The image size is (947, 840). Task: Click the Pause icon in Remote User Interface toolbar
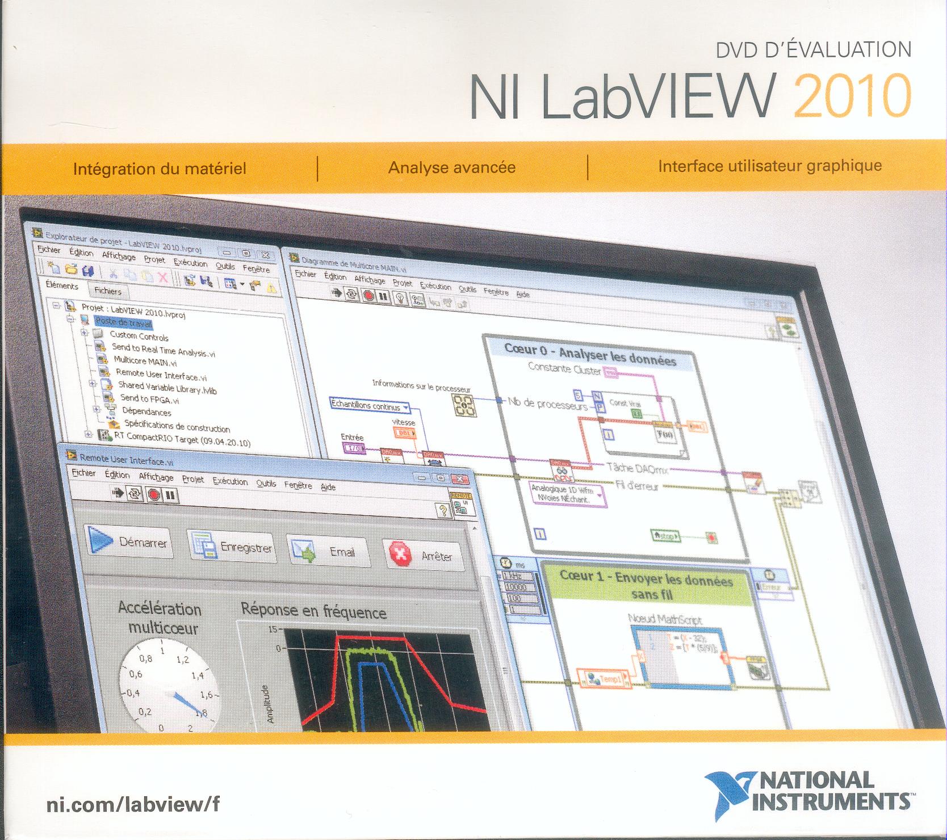[x=170, y=495]
